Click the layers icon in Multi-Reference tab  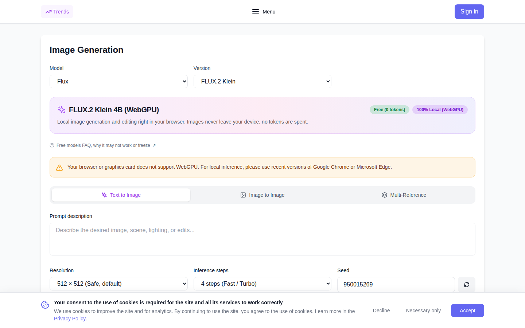coord(385,195)
